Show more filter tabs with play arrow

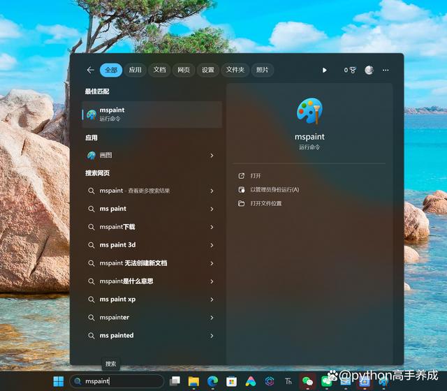point(324,70)
